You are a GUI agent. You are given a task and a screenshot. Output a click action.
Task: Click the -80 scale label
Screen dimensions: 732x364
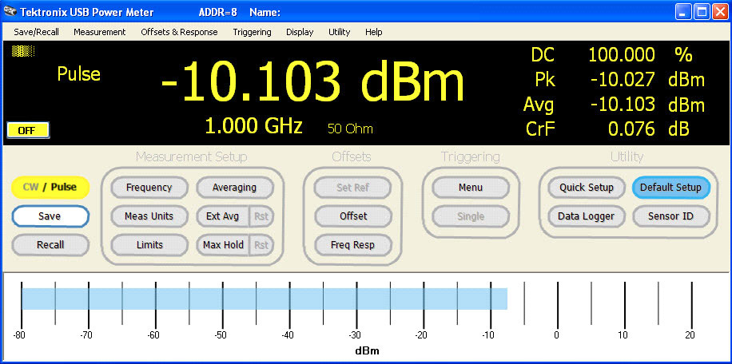(19, 335)
